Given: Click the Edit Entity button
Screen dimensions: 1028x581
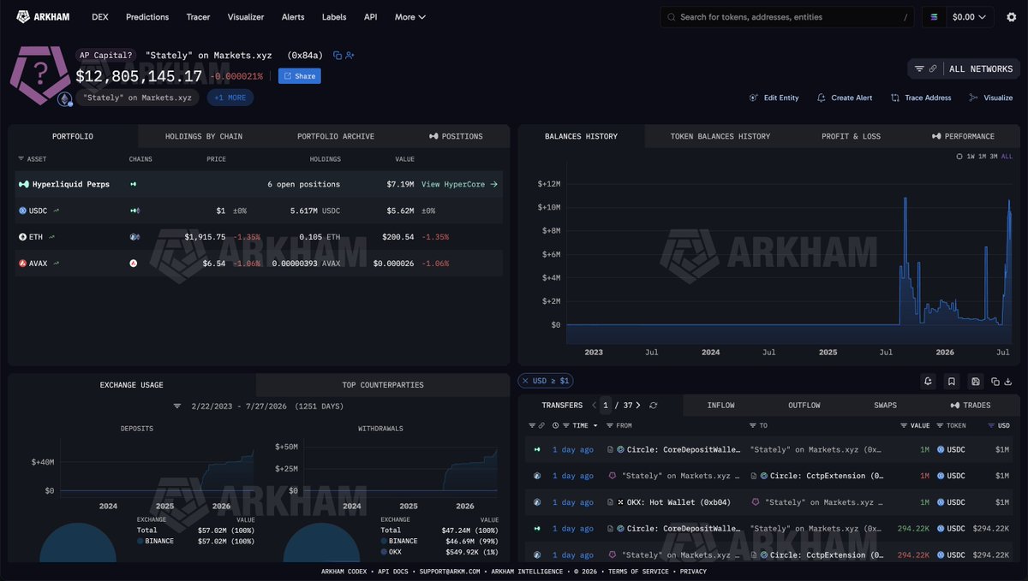Looking at the screenshot, I should 774,98.
